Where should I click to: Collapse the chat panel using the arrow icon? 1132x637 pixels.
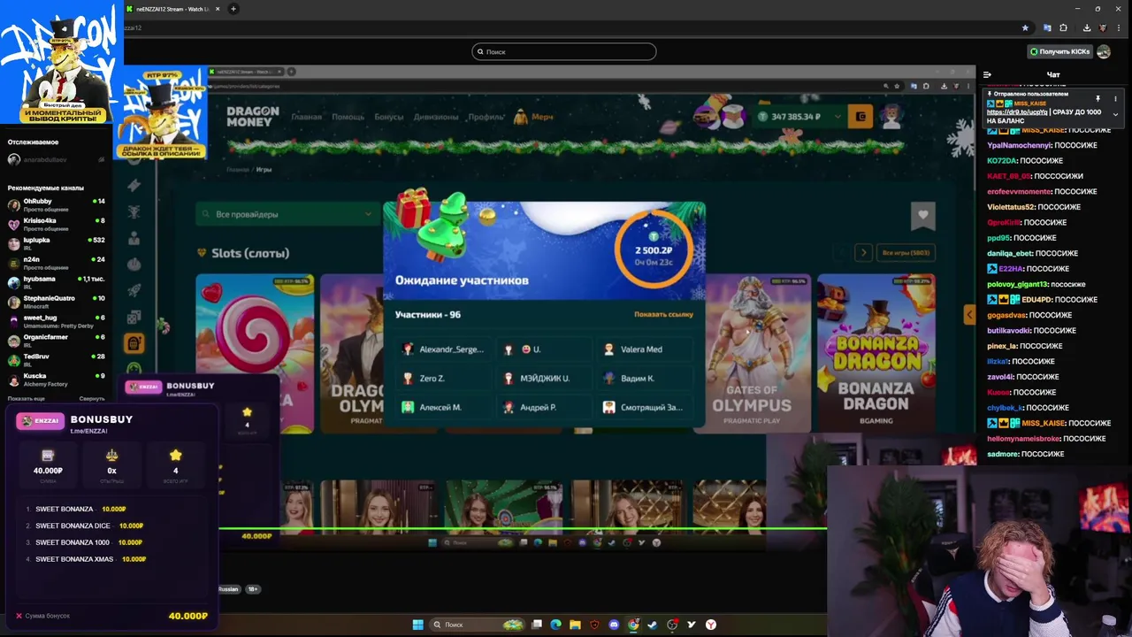pyautogui.click(x=987, y=75)
